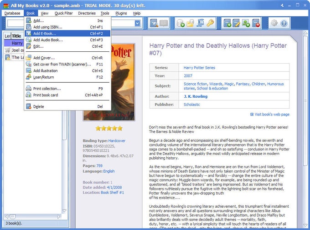Click the golden key password icon
This screenshot has width=310, height=230.
210,23
